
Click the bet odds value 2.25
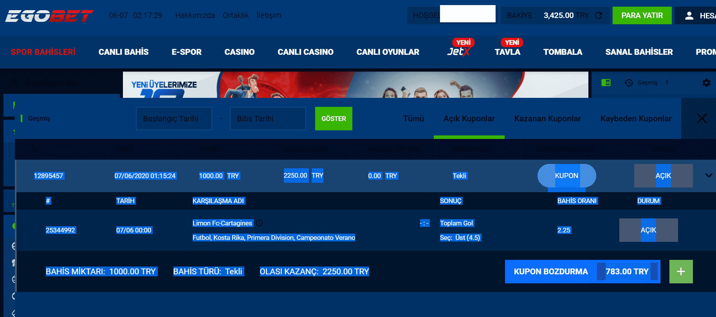click(x=564, y=230)
